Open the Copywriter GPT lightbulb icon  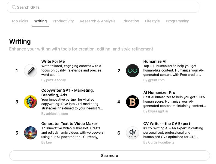pyautogui.click(x=31, y=102)
